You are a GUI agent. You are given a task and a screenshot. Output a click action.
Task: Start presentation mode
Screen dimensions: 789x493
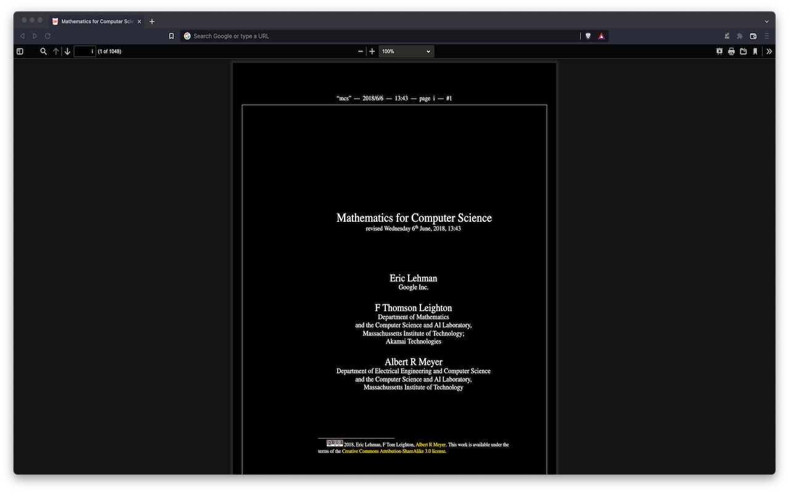pos(719,51)
